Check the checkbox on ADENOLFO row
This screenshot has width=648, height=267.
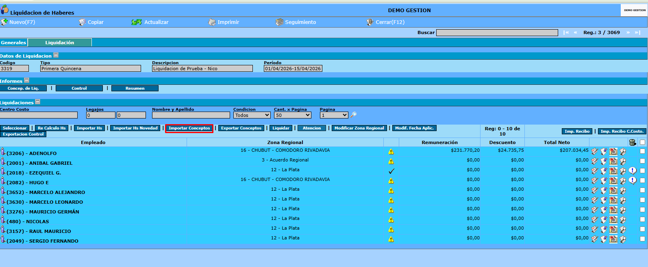click(x=642, y=151)
